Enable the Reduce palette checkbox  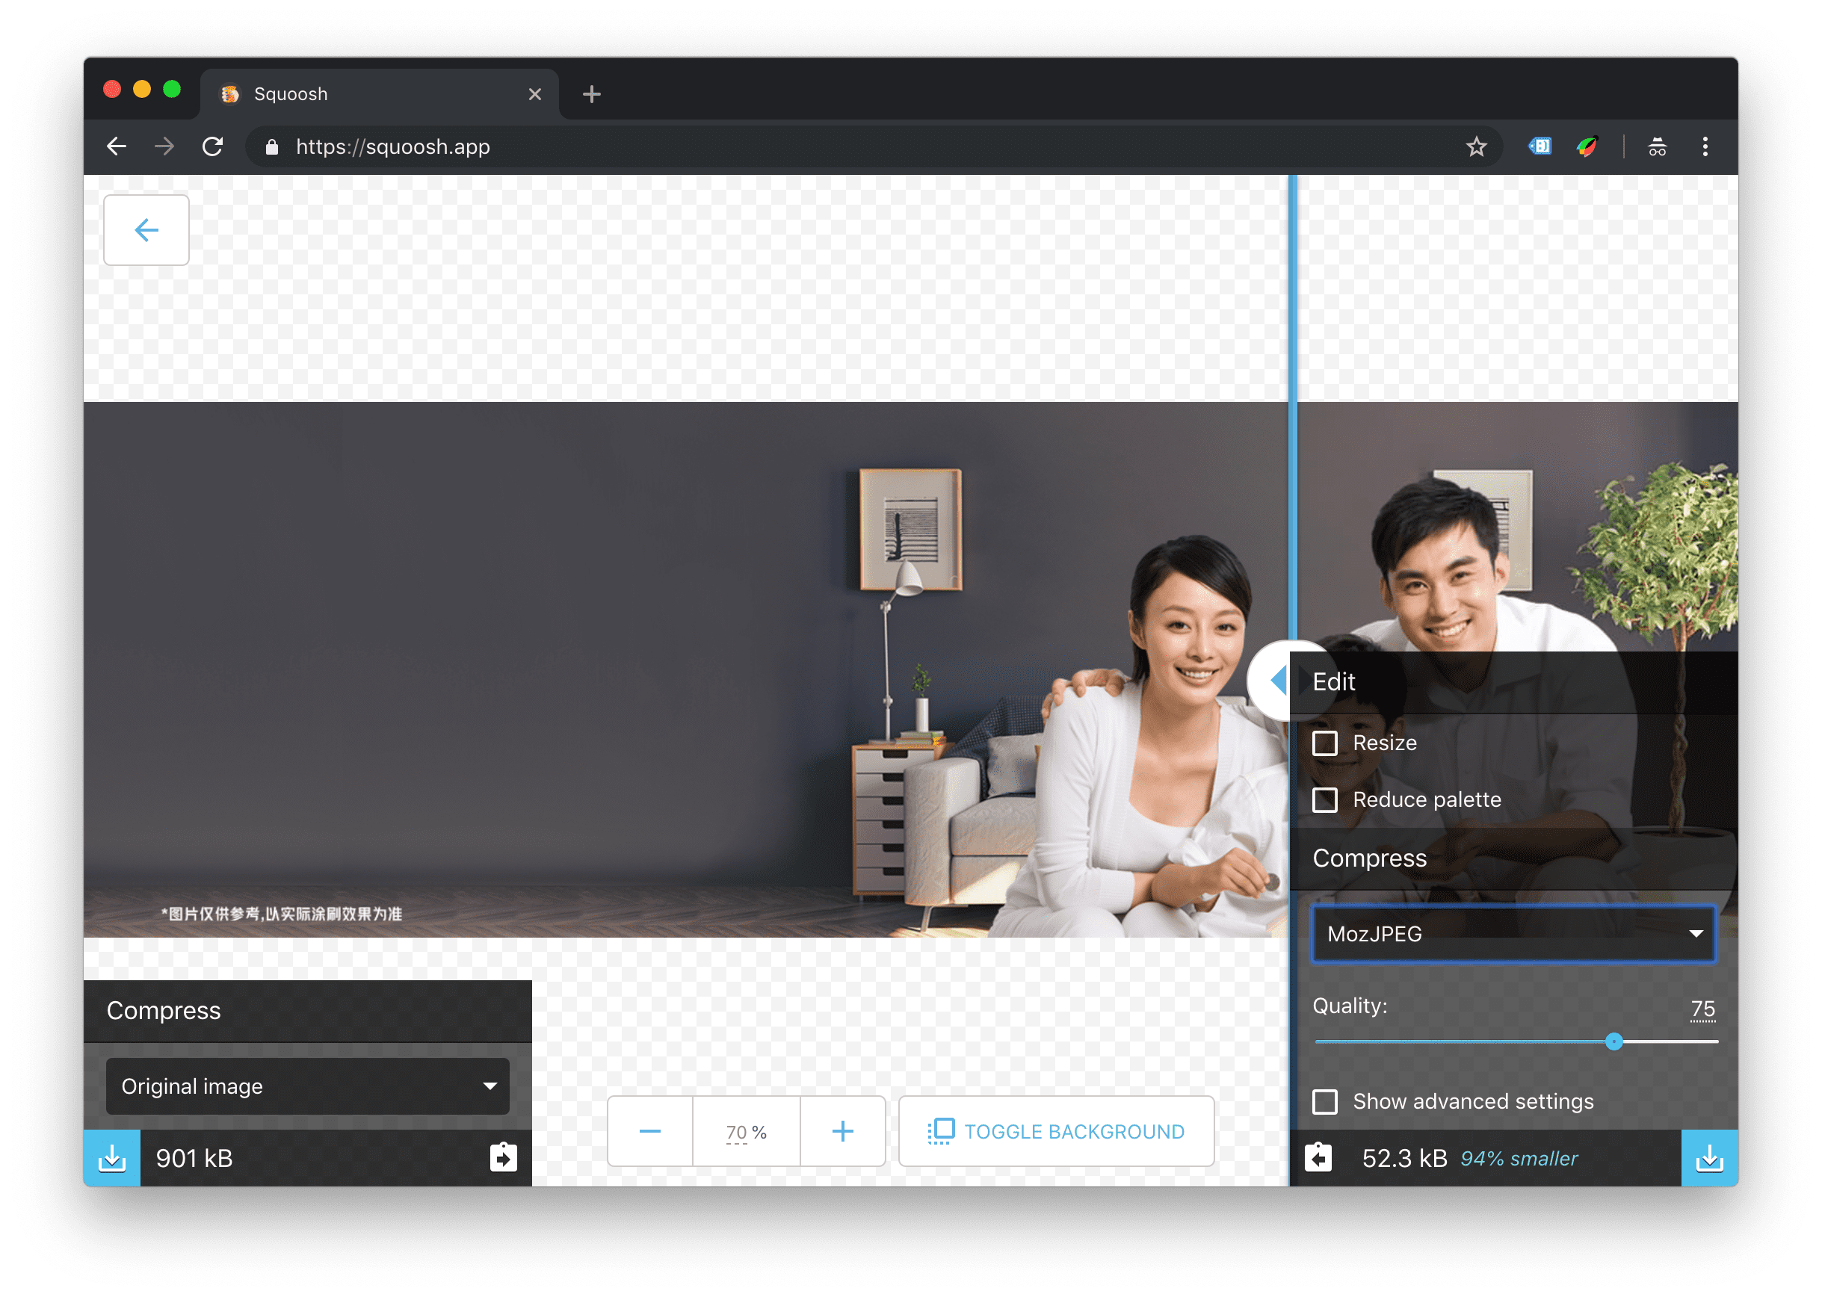tap(1325, 799)
